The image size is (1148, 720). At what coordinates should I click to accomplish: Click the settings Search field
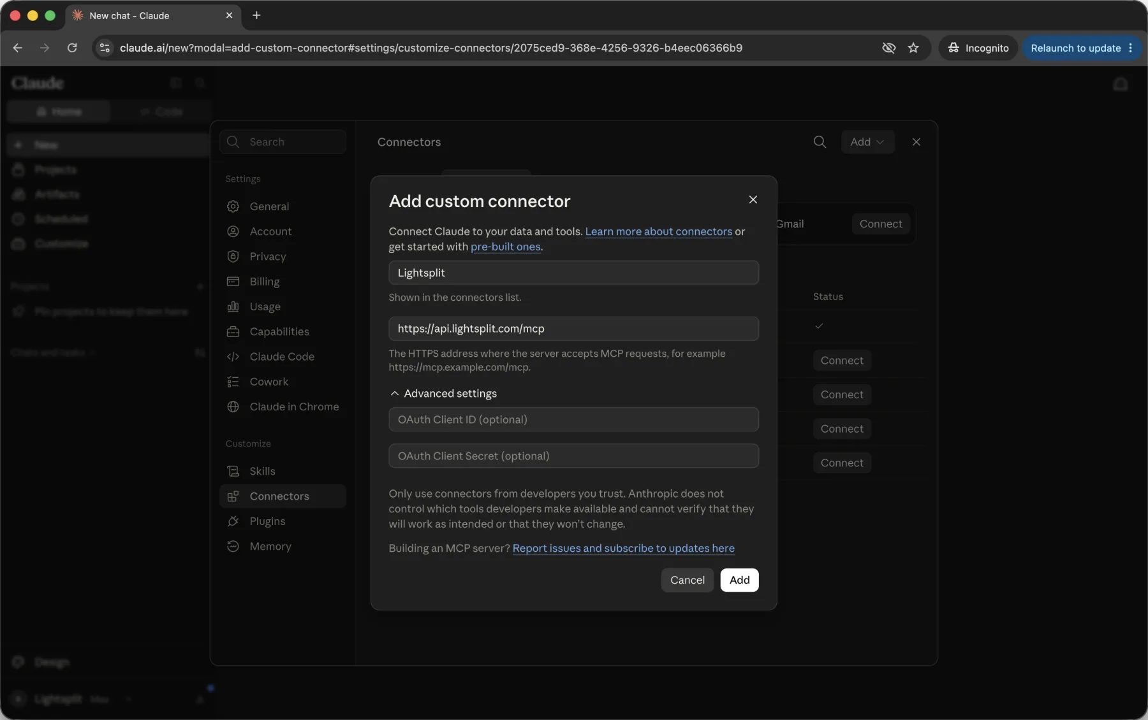click(283, 142)
